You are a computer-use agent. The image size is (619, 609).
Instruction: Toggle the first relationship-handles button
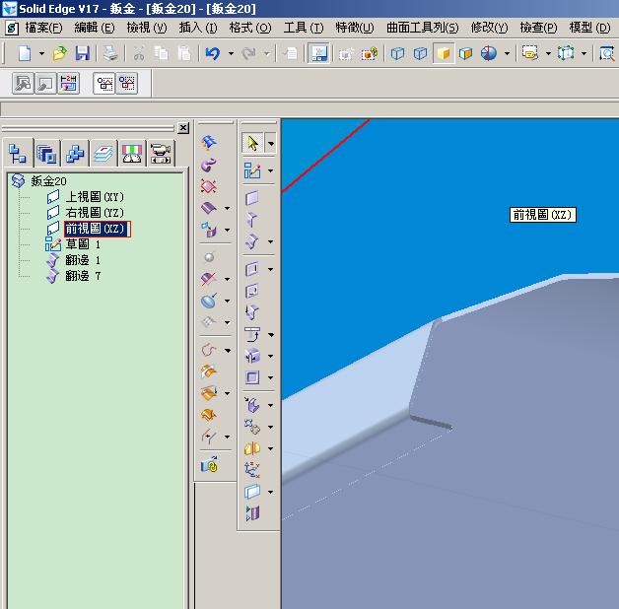click(x=104, y=83)
